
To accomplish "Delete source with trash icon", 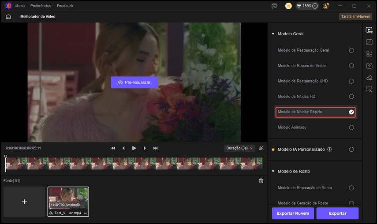I will (x=261, y=181).
